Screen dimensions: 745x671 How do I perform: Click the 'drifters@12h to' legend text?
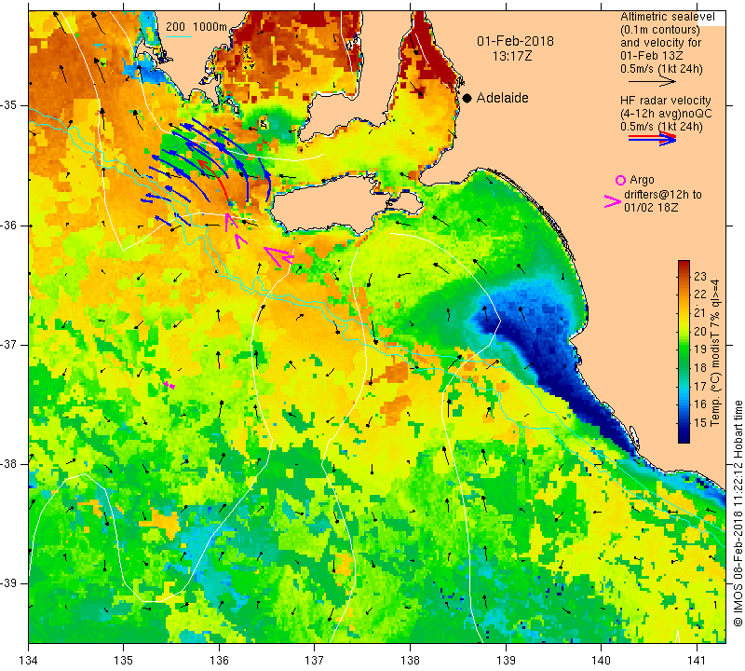663,195
